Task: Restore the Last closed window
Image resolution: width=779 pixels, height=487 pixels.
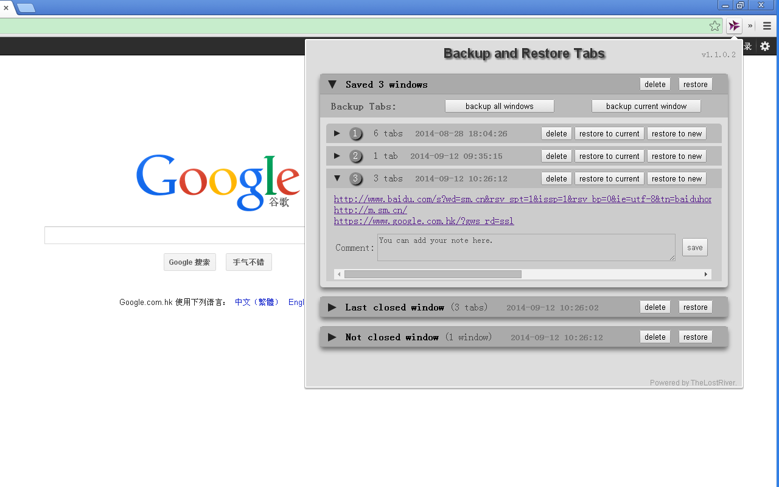Action: point(695,307)
